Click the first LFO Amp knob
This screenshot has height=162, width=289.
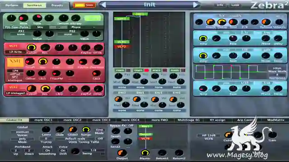click(203, 39)
